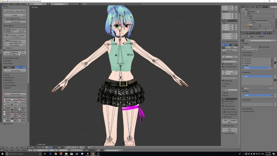This screenshot has height=156, width=277.
Task: Open Chrome from the taskbar
Action: pyautogui.click(x=56, y=154)
